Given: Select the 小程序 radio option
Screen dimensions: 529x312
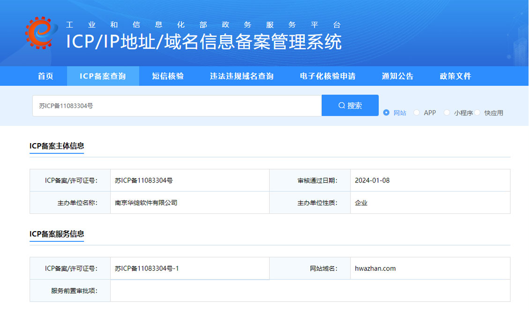Looking at the screenshot, I should tap(447, 113).
